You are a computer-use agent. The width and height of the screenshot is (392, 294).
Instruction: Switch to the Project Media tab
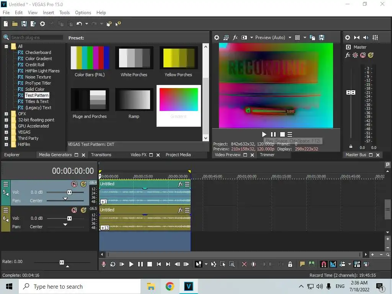point(178,155)
